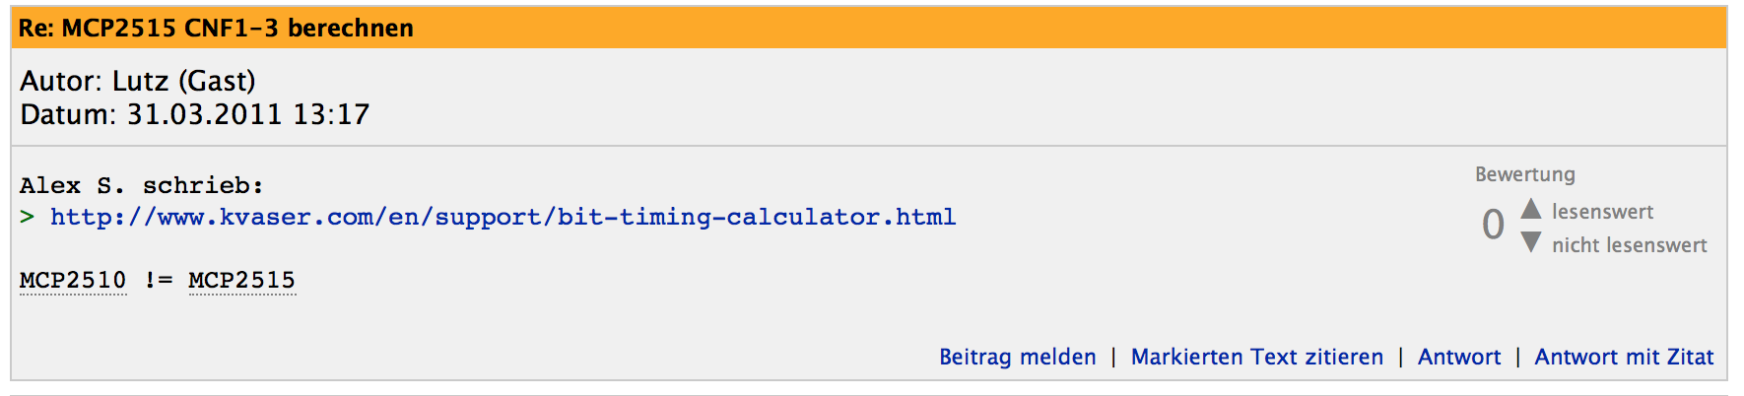
Task: Click the 'Datum:' label
Action: [x=69, y=114]
